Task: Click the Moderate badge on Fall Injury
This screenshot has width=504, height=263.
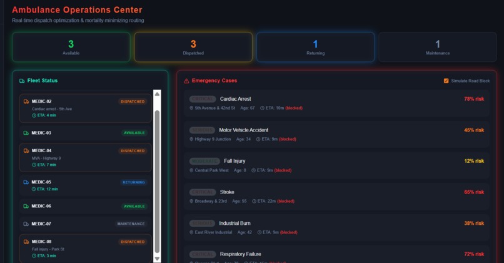Action: (x=204, y=161)
